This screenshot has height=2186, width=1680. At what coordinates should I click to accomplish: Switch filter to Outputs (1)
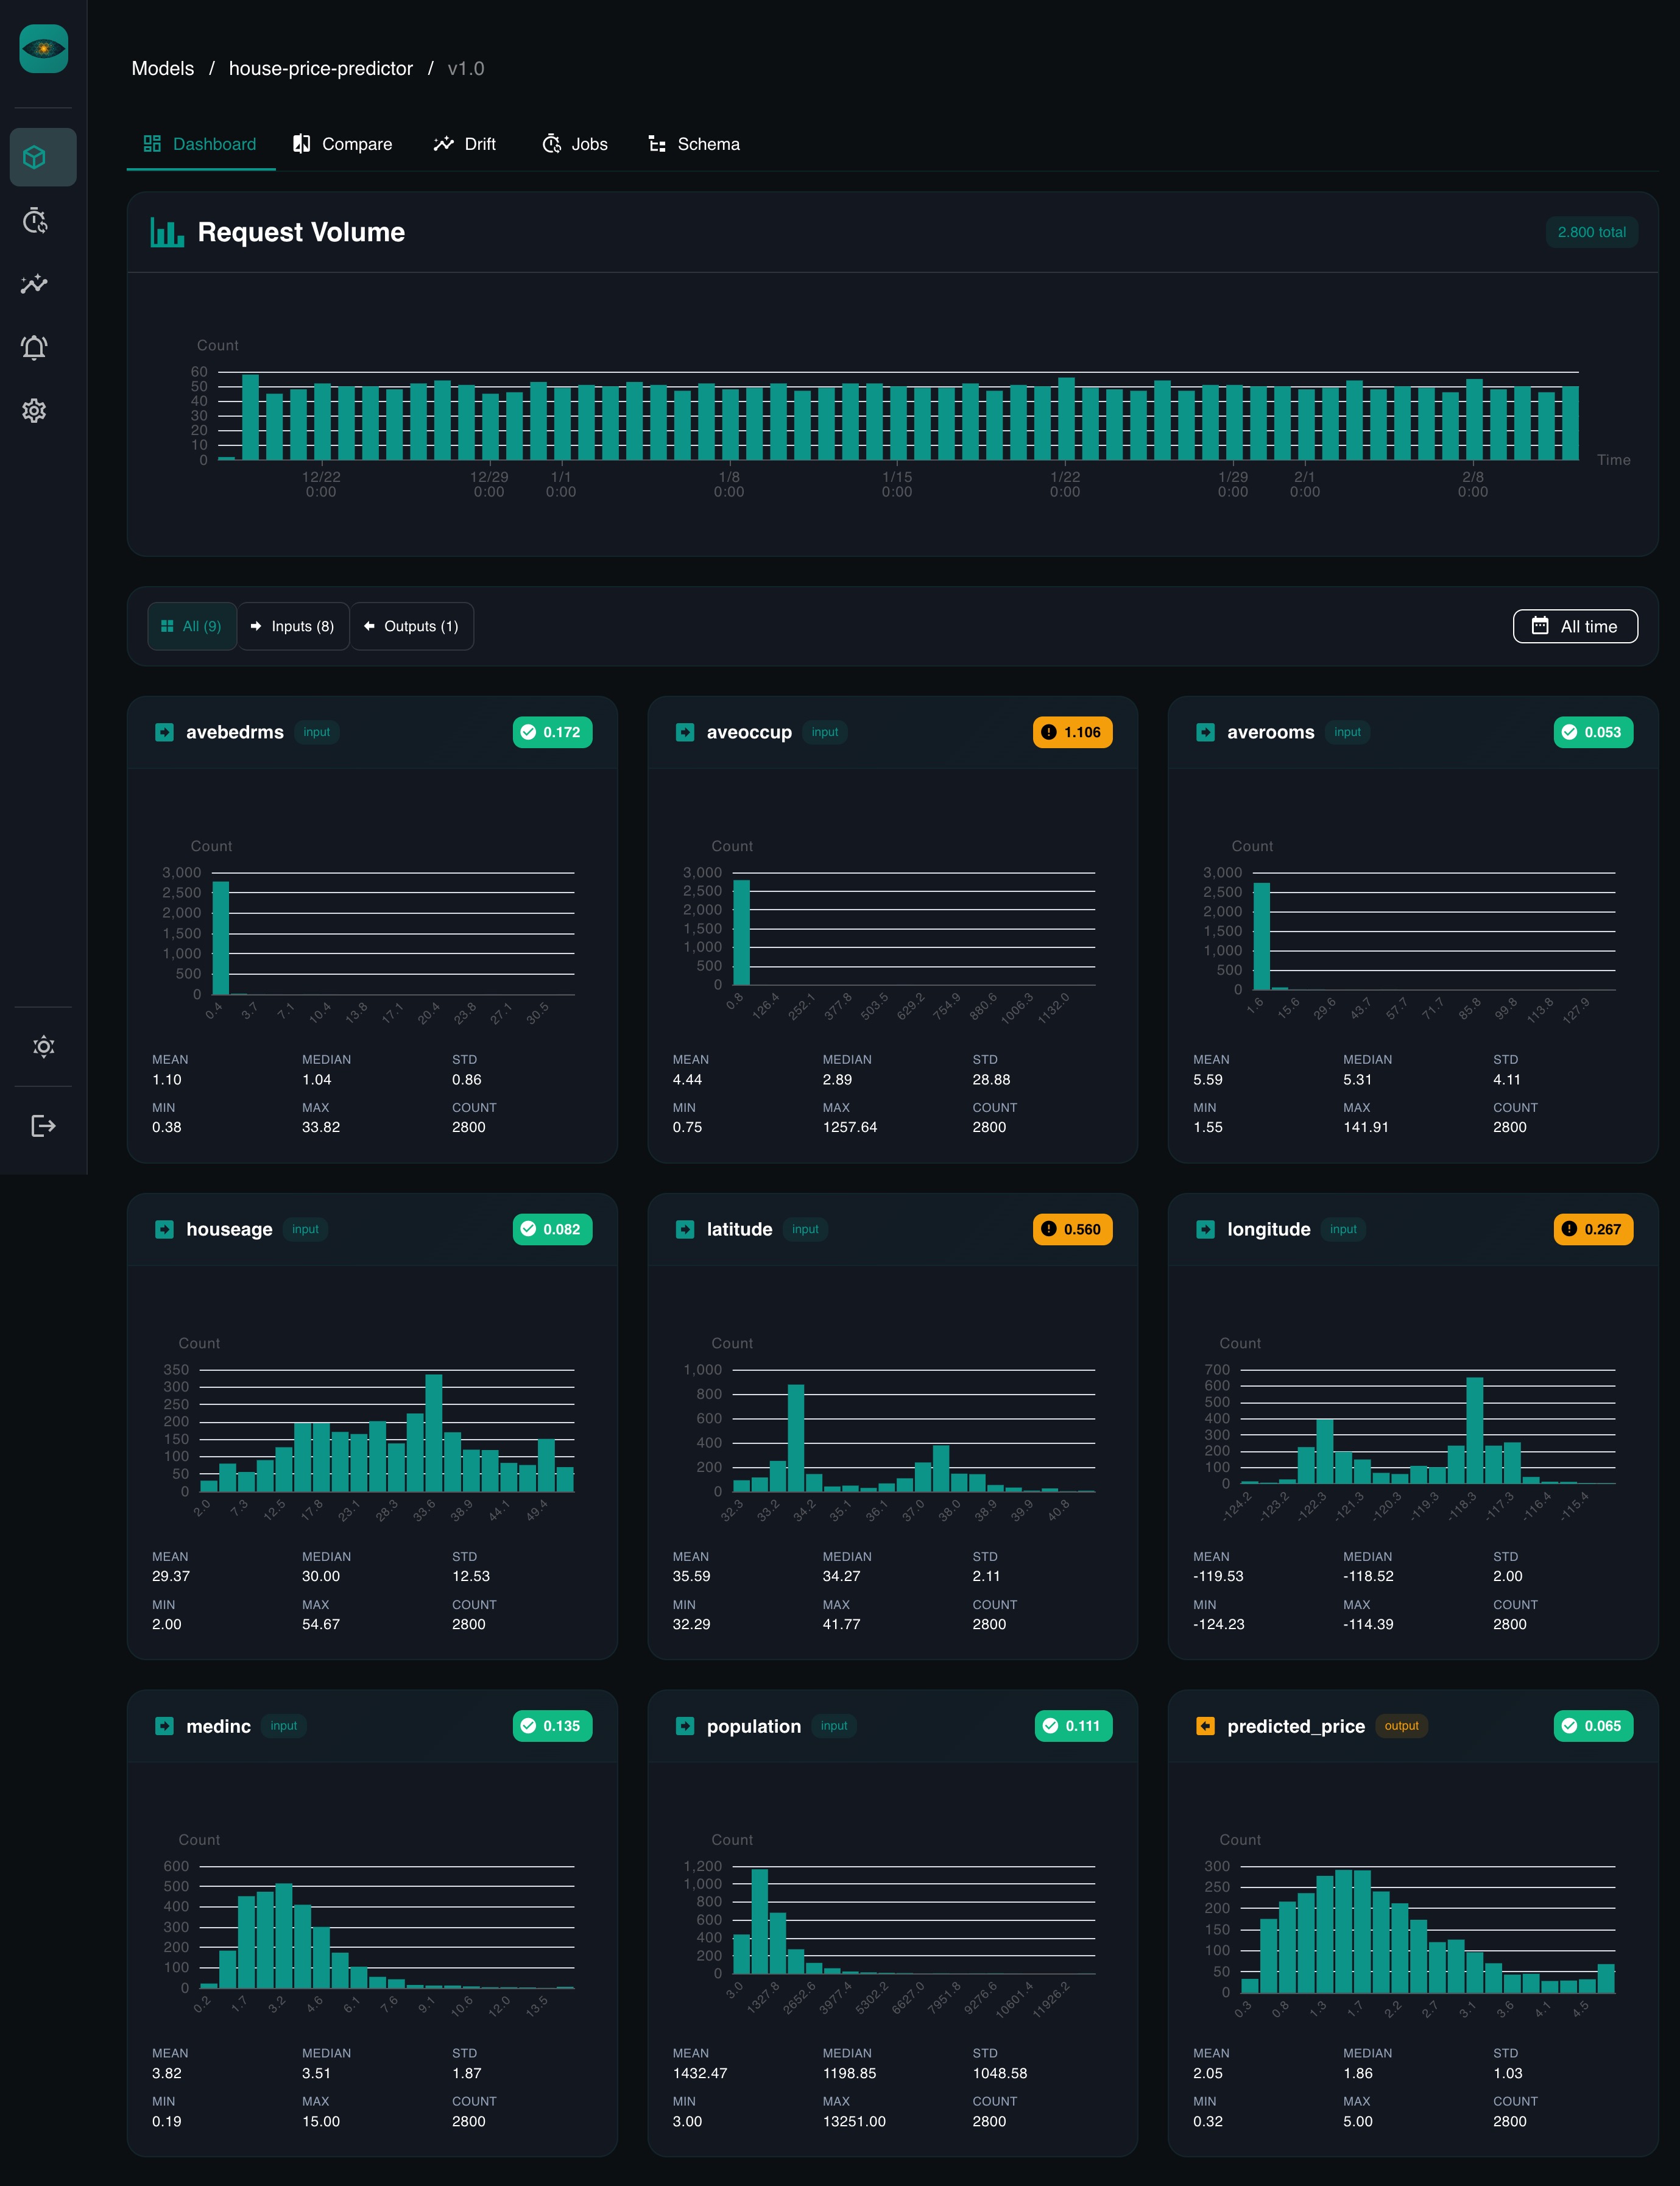click(412, 626)
